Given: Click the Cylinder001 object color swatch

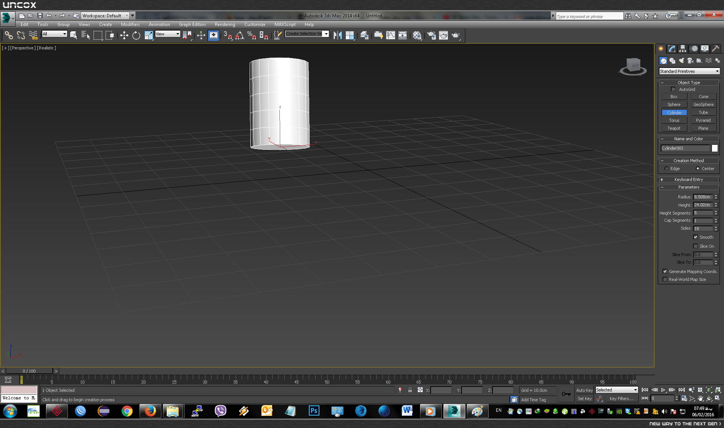Looking at the screenshot, I should [715, 149].
